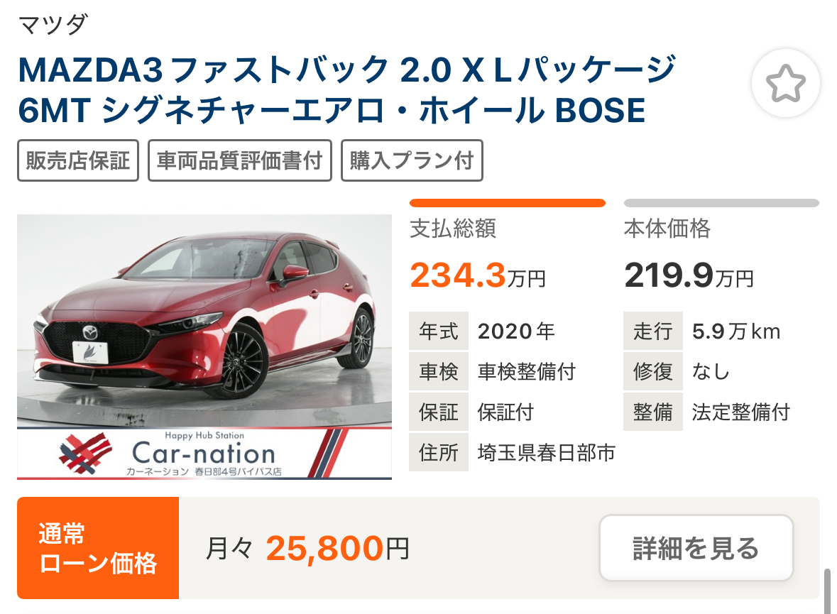Click the 埼玉県春日部市 address value
Screen dimensions: 837x614
546,452
